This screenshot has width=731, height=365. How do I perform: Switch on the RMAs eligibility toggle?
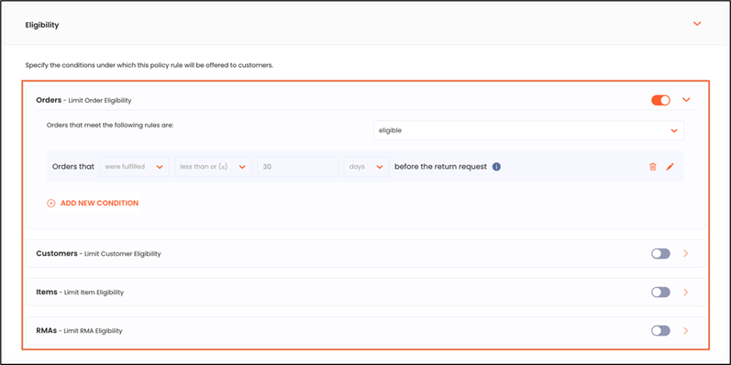coord(660,330)
